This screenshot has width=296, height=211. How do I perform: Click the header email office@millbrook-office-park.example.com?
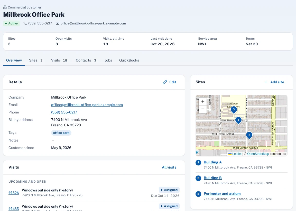coord(93,23)
